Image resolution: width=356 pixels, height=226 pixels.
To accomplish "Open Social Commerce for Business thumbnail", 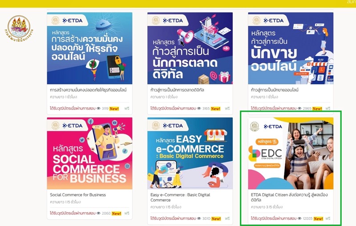I will pyautogui.click(x=89, y=153).
